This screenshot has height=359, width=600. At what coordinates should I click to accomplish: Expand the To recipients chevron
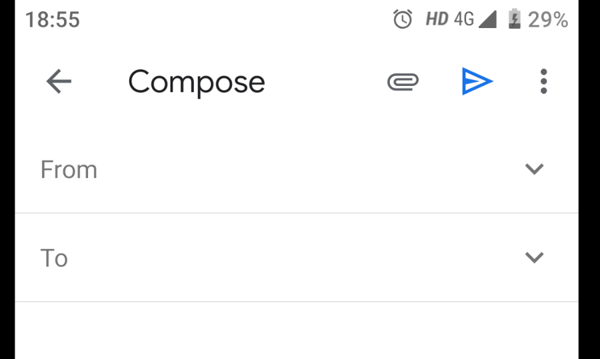(x=534, y=258)
